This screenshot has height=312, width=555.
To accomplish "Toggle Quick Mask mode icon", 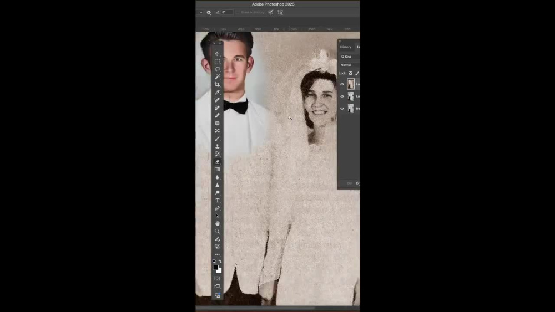I will click(218, 278).
